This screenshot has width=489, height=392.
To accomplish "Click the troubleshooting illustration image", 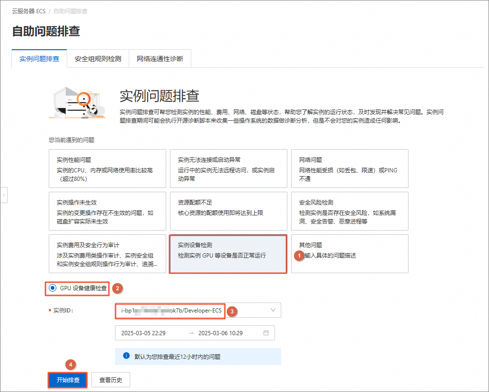I will click(x=77, y=103).
